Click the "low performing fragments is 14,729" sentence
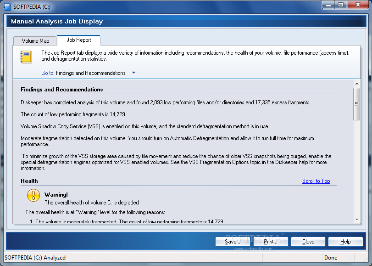This screenshot has height=266, width=372. [73, 114]
